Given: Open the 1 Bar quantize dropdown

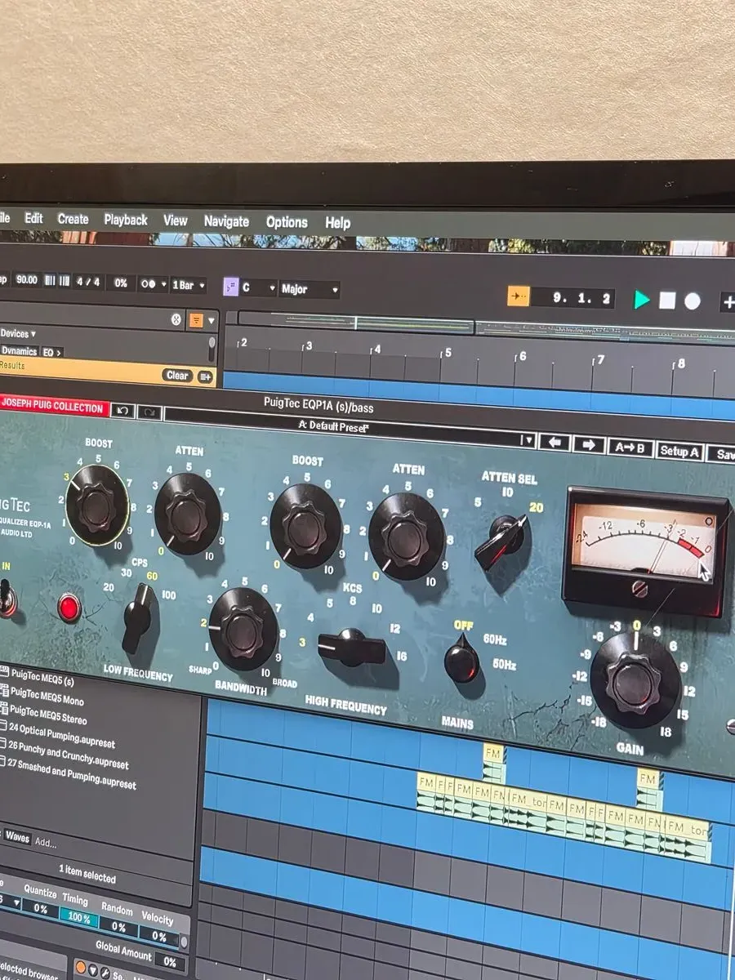Looking at the screenshot, I should pos(188,286).
